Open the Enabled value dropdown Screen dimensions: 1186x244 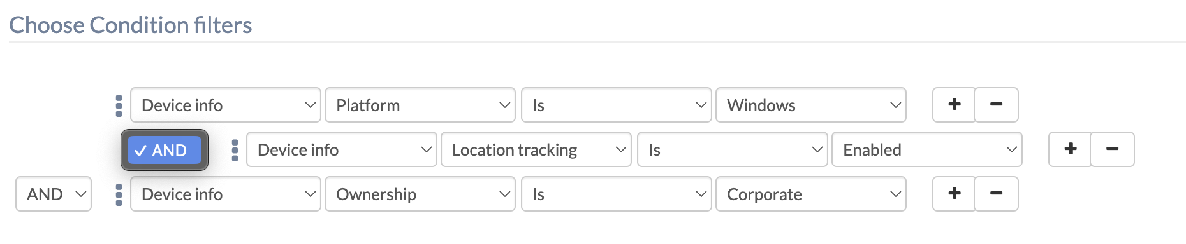click(x=927, y=149)
